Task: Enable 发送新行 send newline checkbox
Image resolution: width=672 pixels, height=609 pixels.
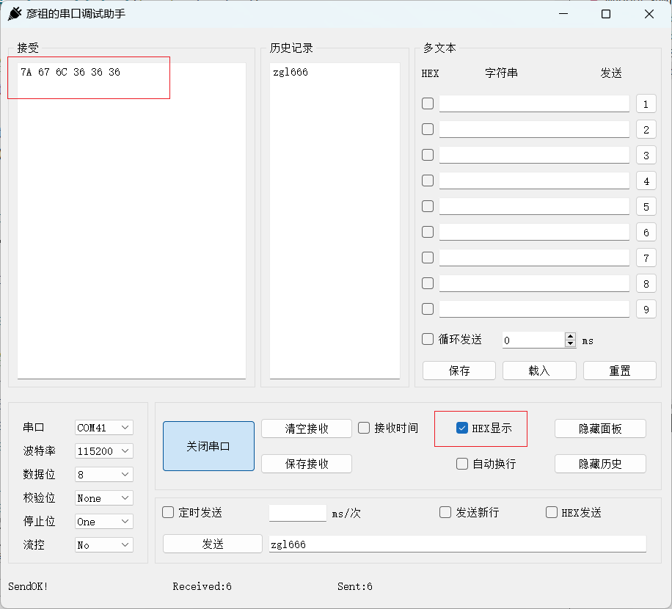Action: tap(445, 513)
